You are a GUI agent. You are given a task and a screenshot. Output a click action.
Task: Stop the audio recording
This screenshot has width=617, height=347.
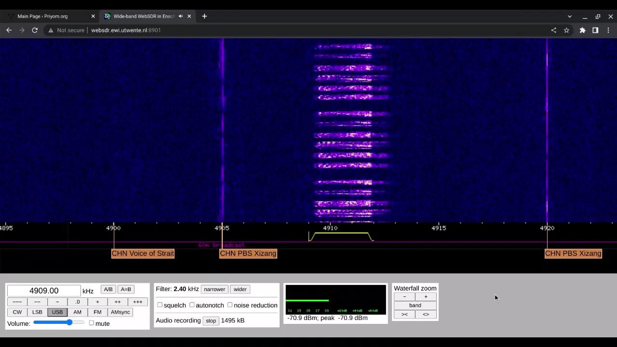(211, 320)
